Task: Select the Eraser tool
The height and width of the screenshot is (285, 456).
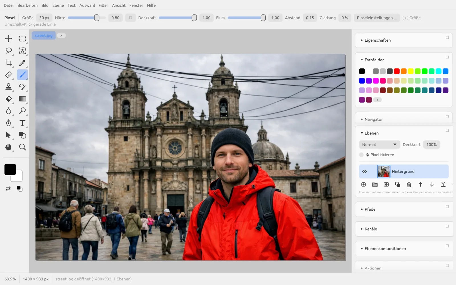Action: pos(9,99)
